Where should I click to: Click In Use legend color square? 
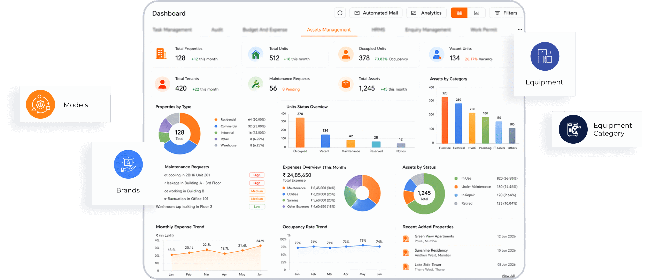click(456, 178)
